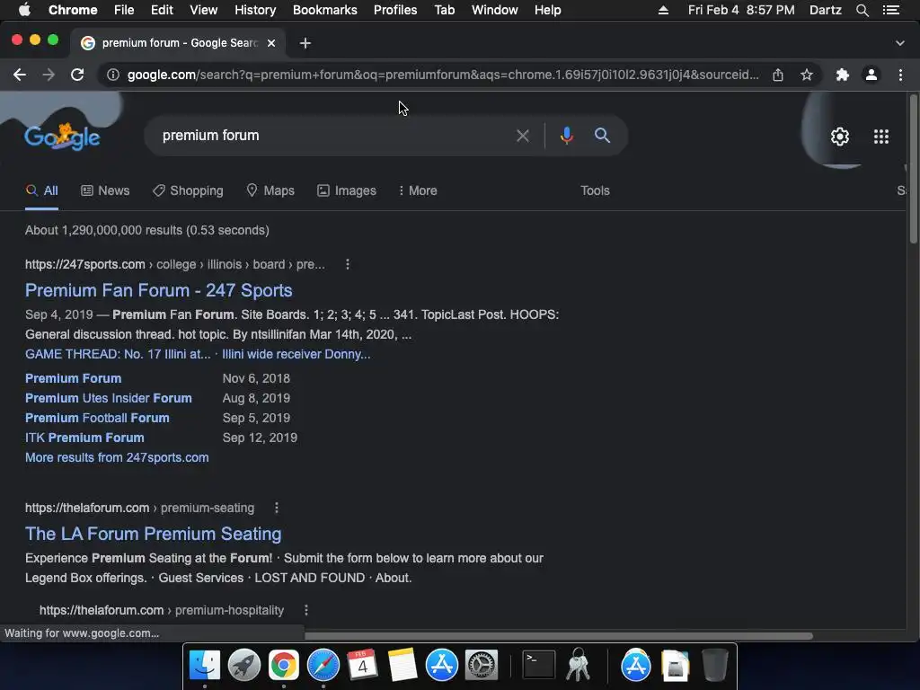Click the menu bar clock
The height and width of the screenshot is (690, 920).
point(741,10)
